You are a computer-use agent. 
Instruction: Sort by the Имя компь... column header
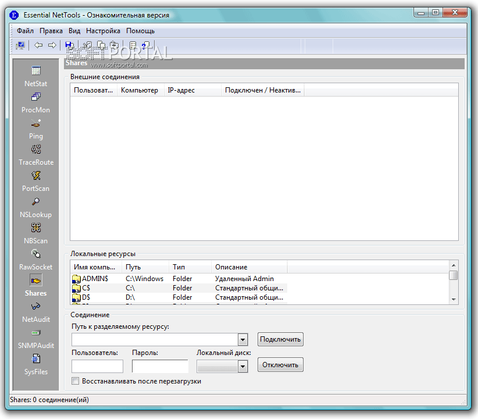coord(96,267)
